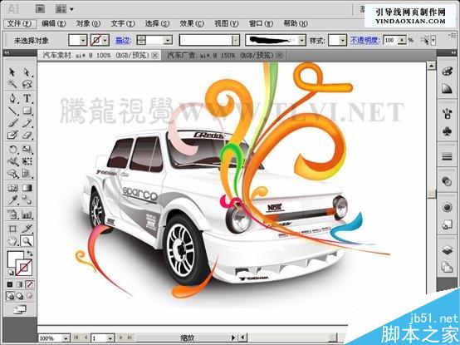Open Bridge button in top bar
This screenshot has height=345, width=460.
(x=40, y=9)
